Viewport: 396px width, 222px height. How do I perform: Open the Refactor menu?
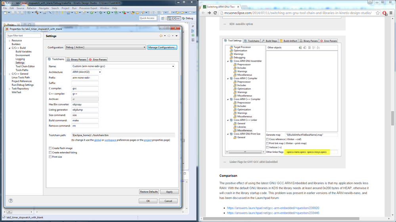pyautogui.click(x=32, y=8)
